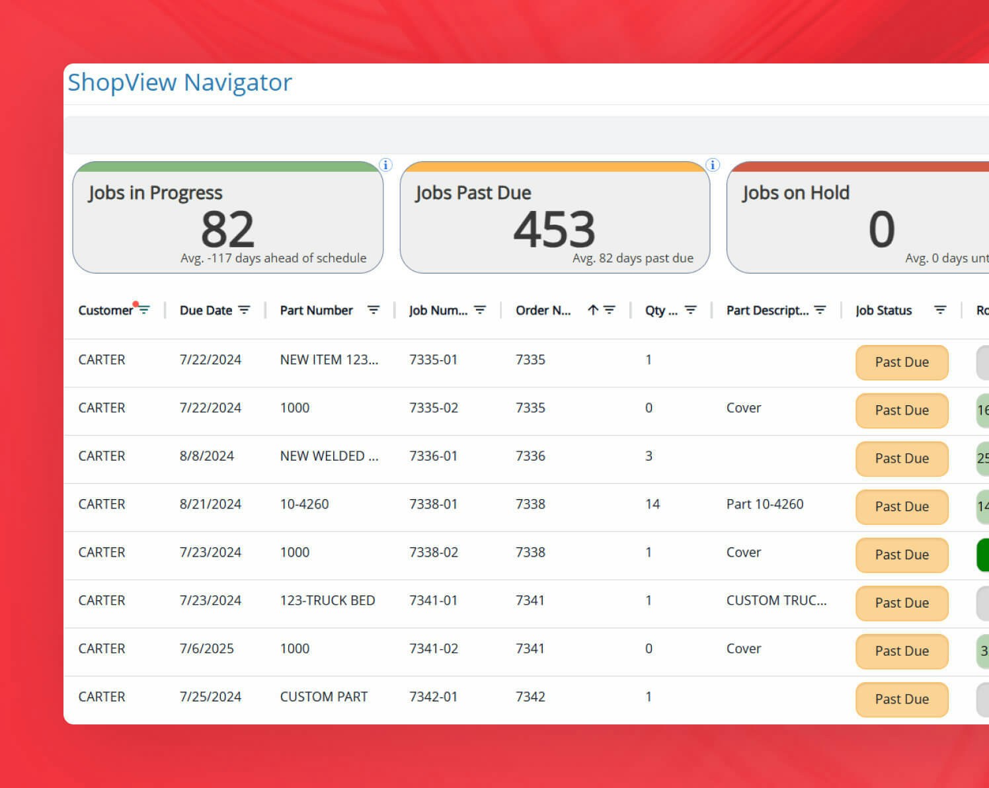Click the Due Date column header
The height and width of the screenshot is (788, 989).
pyautogui.click(x=206, y=310)
